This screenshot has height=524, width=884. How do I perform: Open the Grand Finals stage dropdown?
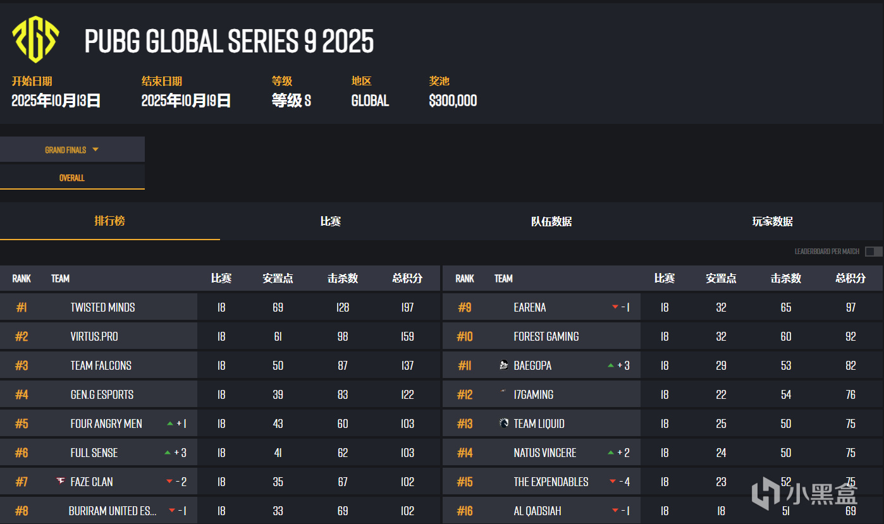(x=72, y=150)
